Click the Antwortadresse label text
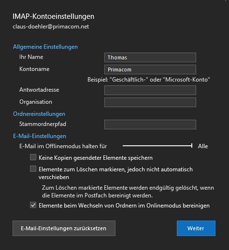The image size is (229, 250). 39,90
